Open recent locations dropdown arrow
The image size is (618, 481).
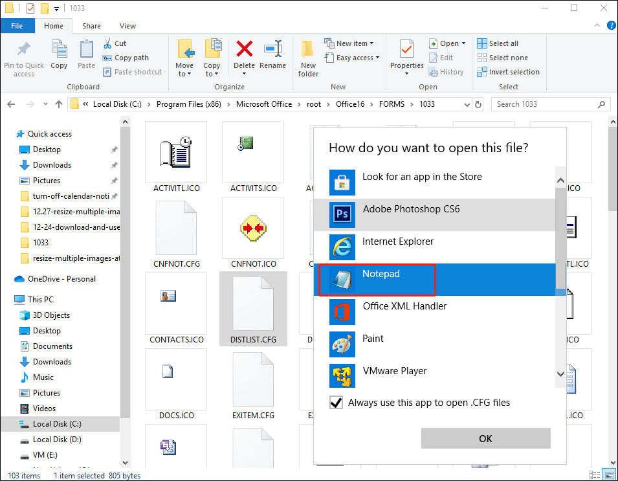(45, 104)
